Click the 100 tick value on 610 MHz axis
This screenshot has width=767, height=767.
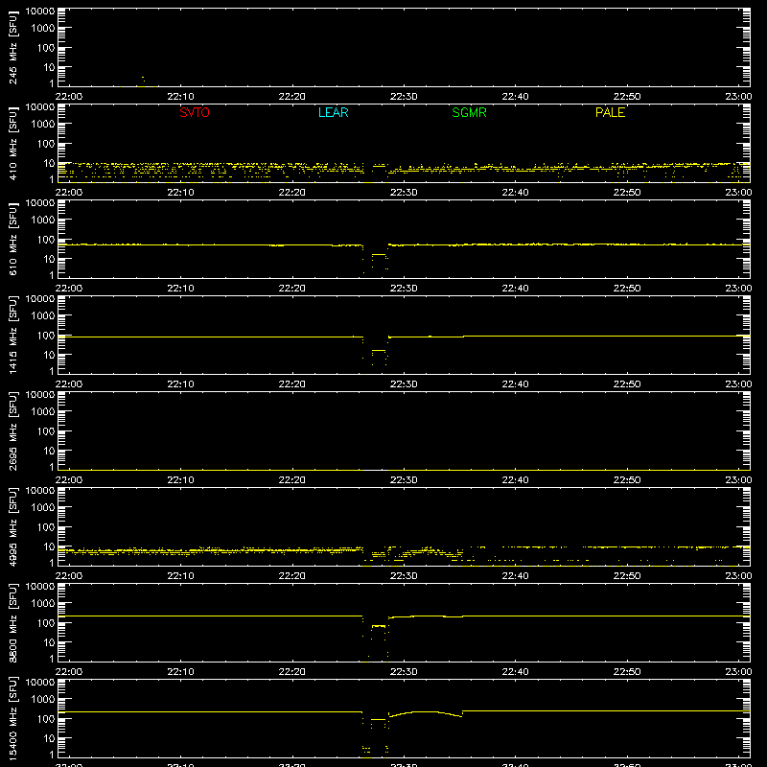[x=46, y=240]
